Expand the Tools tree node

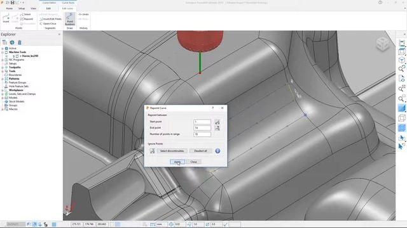[3, 71]
